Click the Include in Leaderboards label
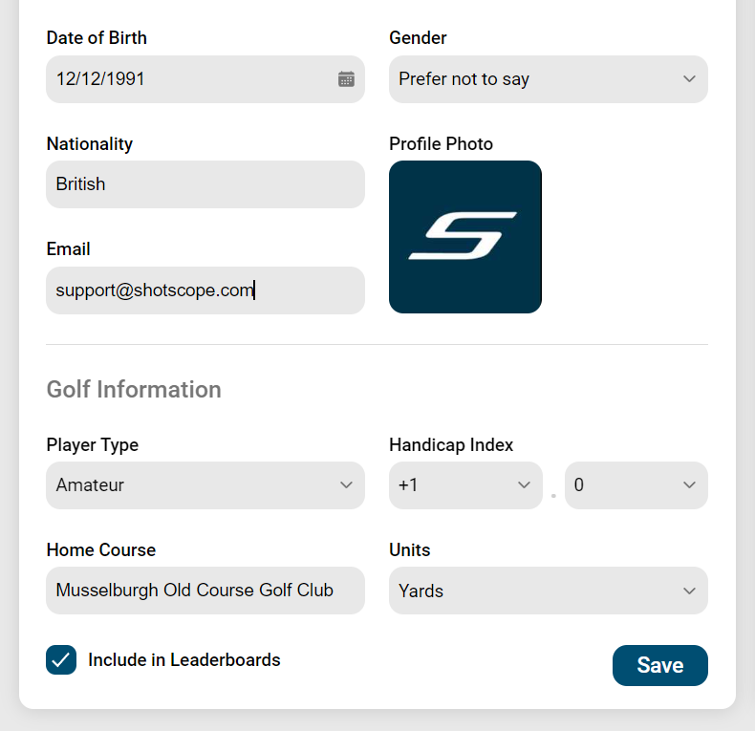Image resolution: width=755 pixels, height=731 pixels. (x=183, y=659)
